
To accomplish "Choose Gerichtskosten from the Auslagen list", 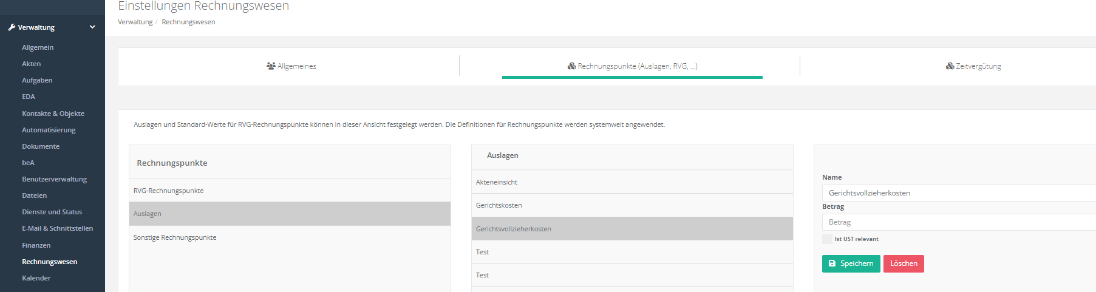I will (499, 205).
